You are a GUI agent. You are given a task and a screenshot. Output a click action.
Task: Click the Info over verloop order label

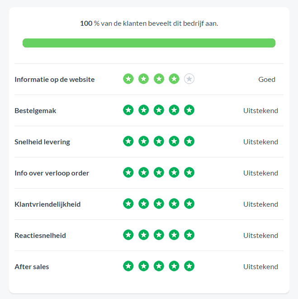[x=52, y=173]
